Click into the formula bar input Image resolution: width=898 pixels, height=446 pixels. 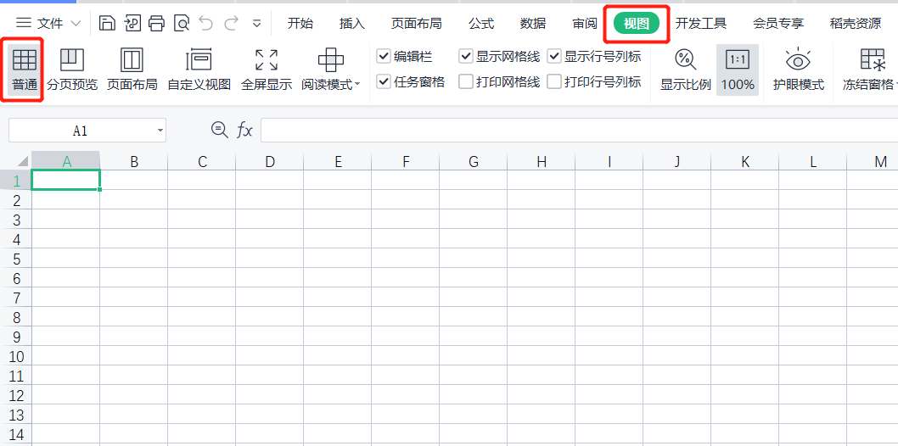(579, 131)
